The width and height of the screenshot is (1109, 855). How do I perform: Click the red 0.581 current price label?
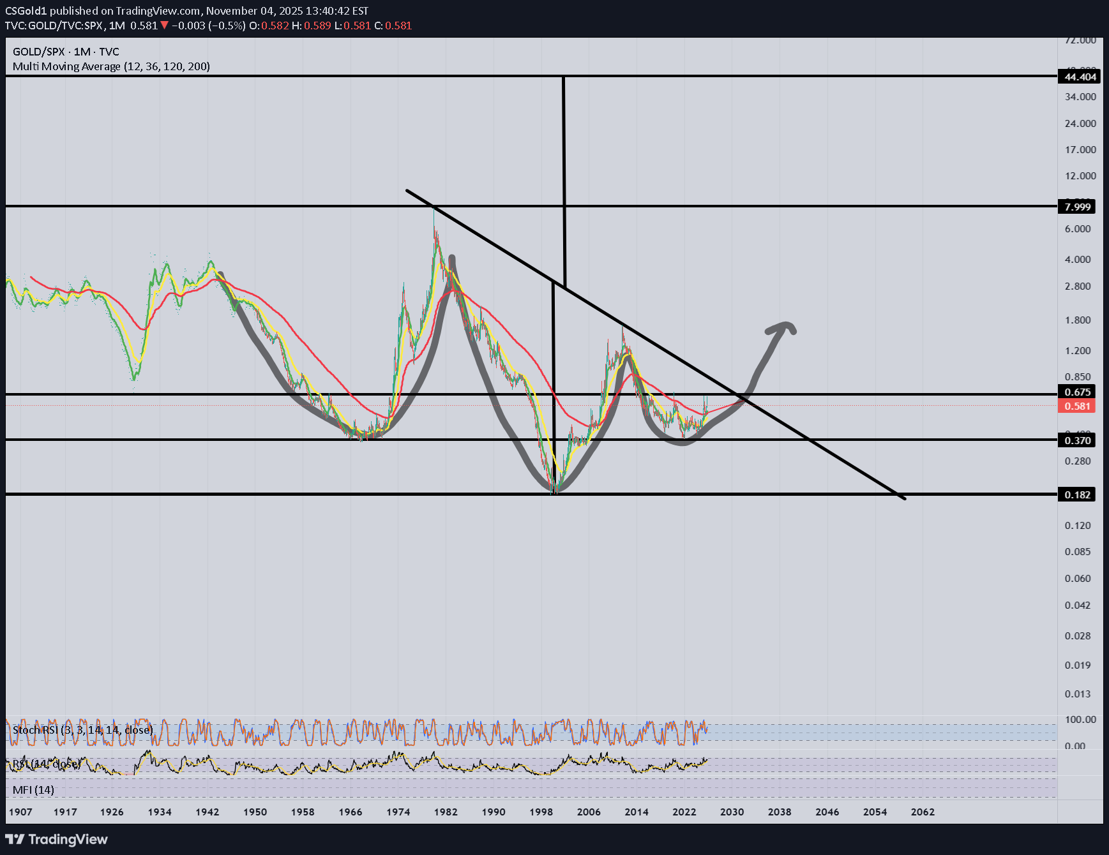pyautogui.click(x=1076, y=406)
